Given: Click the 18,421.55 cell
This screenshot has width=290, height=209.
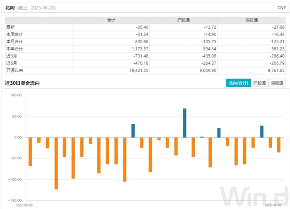Looking at the screenshot, I should [x=139, y=70].
